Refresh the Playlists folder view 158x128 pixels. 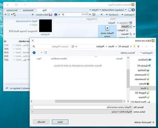click(73, 47)
